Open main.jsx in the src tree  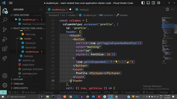pos(28,56)
